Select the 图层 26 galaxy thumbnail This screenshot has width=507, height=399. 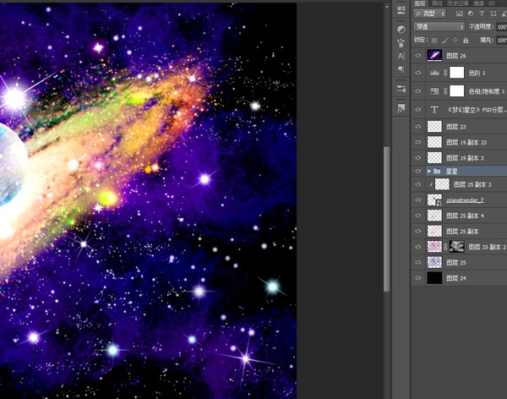click(x=434, y=55)
